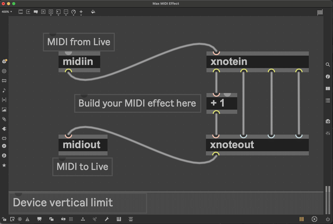This screenshot has height=224, width=333.
Task: Click the yellow bars icon in bottom toolbar
Action: 302,219
